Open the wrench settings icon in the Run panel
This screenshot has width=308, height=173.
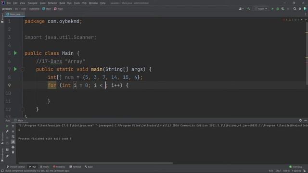[7, 131]
